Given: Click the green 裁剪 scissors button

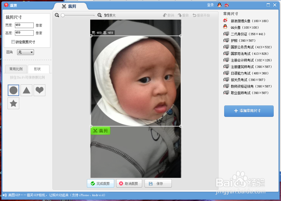Looking at the screenshot, I should point(100,131).
